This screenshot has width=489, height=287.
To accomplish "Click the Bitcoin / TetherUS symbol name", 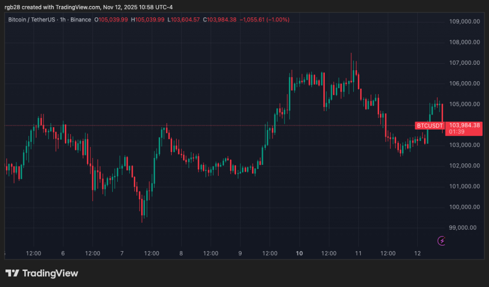I will (x=31, y=20).
